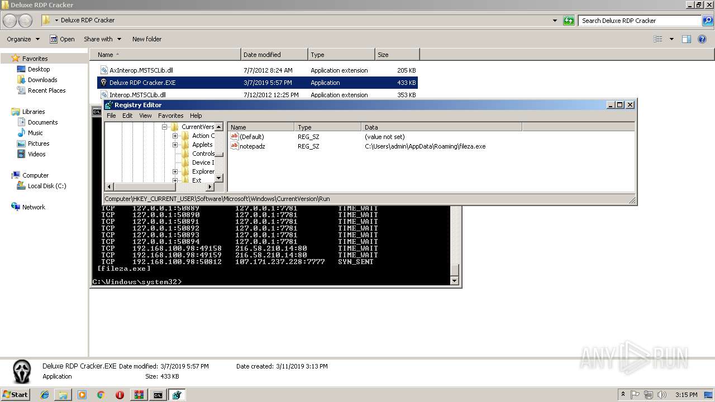Open Registry Editor Favorites menu
This screenshot has width=715, height=402.
[170, 116]
